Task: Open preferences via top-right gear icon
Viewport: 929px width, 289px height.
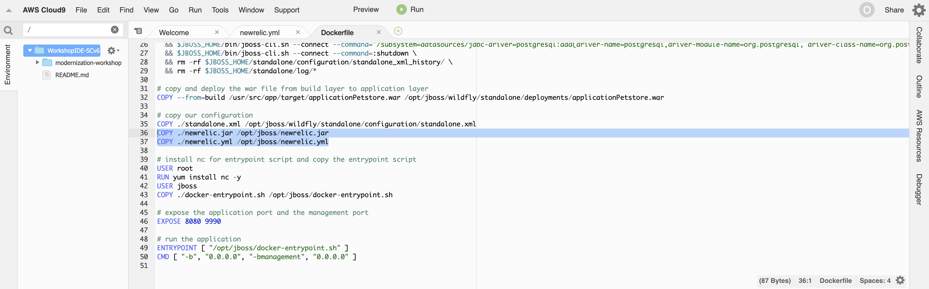Action: (918, 10)
